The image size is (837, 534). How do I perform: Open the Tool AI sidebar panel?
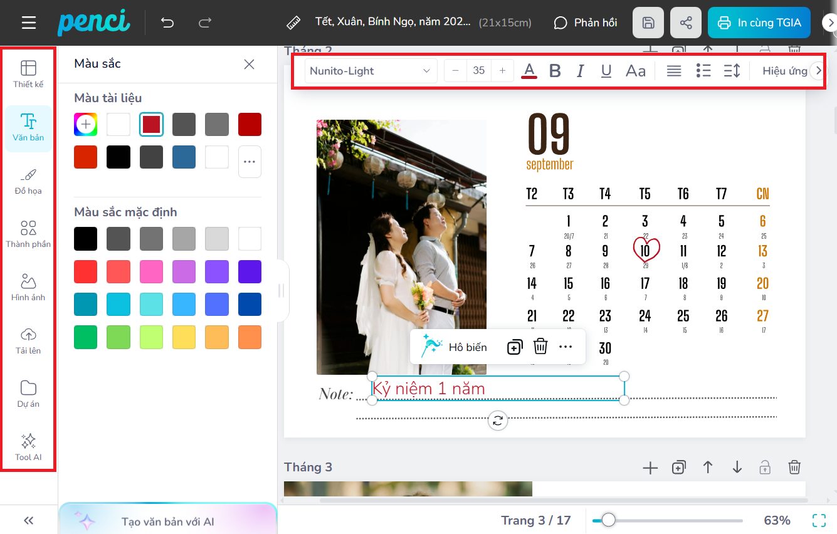click(x=28, y=447)
